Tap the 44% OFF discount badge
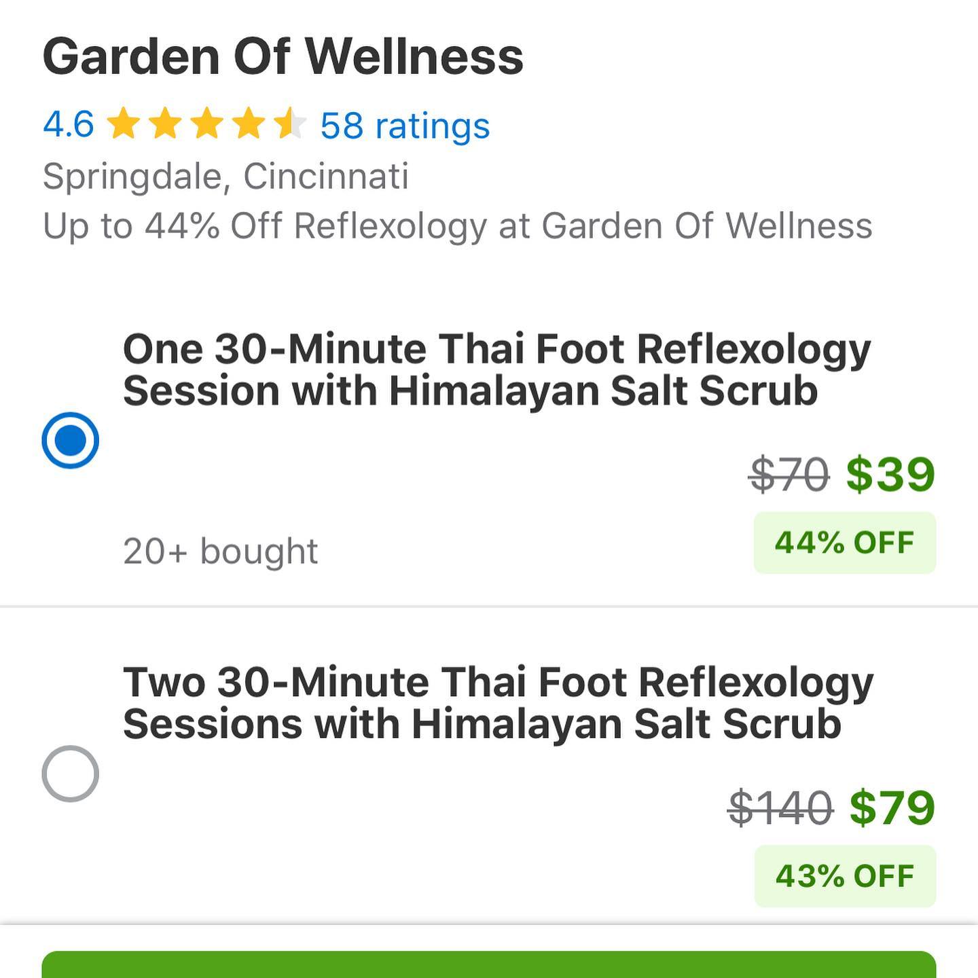The image size is (978, 978). pos(844,543)
